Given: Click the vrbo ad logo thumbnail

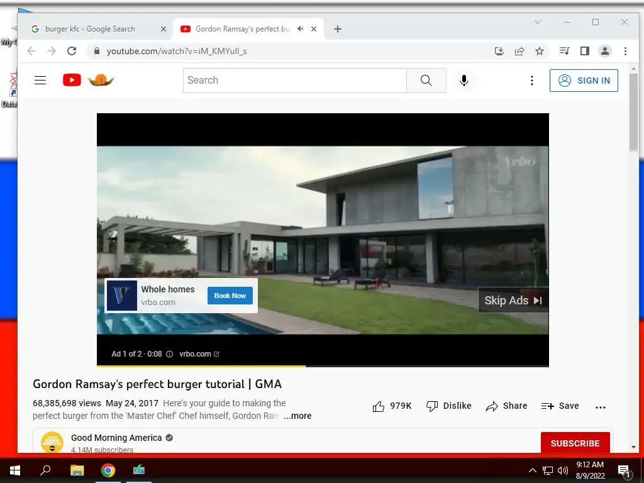Looking at the screenshot, I should (122, 296).
